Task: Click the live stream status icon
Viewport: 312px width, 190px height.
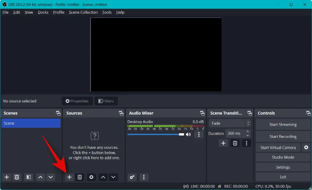Action: [x=186, y=186]
